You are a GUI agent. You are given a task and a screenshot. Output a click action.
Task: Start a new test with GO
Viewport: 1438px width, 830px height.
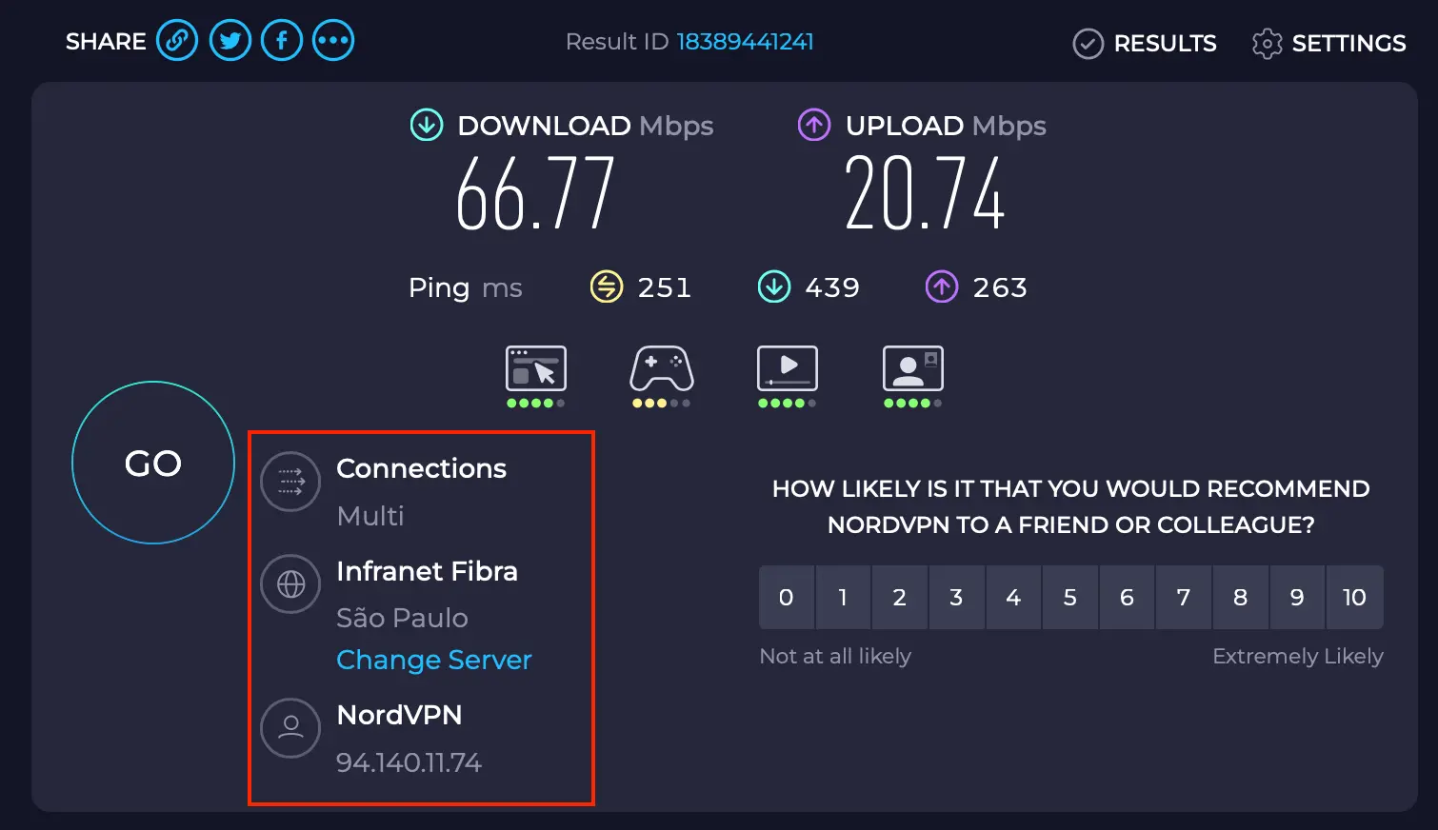(x=153, y=463)
